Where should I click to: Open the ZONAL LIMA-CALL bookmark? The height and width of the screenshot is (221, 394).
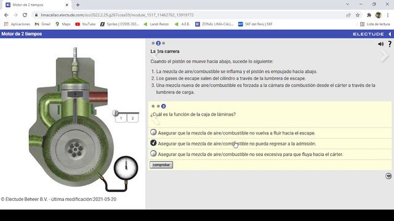click(215, 24)
